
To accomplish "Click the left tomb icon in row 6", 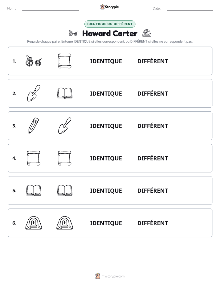I will [34, 223].
